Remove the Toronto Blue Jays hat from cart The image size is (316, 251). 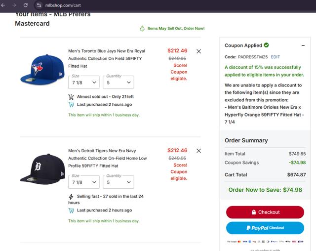point(198,51)
